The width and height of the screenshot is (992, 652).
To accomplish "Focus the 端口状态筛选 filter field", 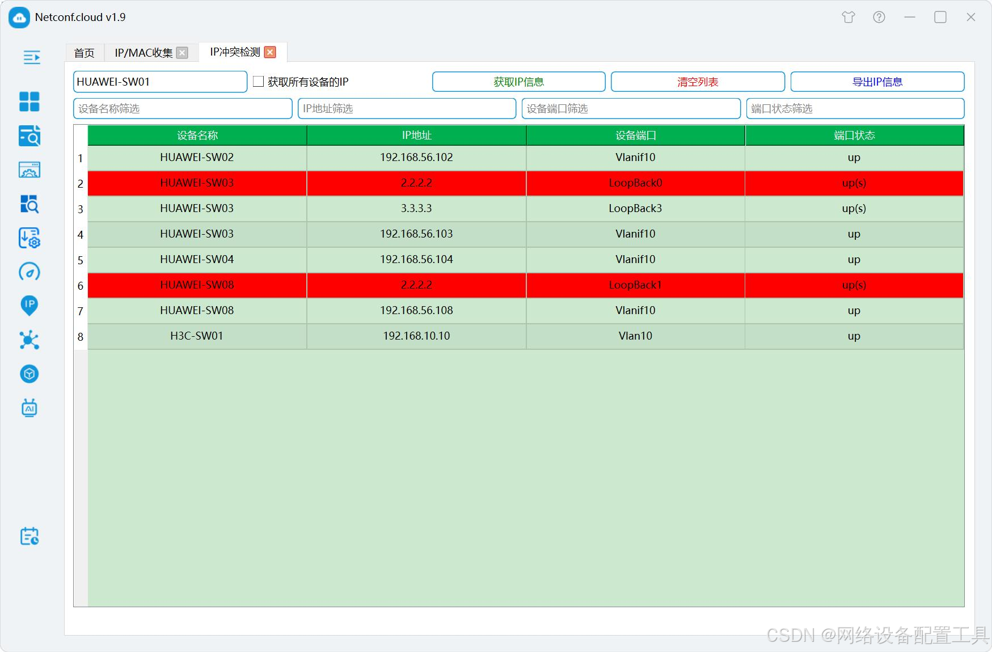I will tap(855, 108).
